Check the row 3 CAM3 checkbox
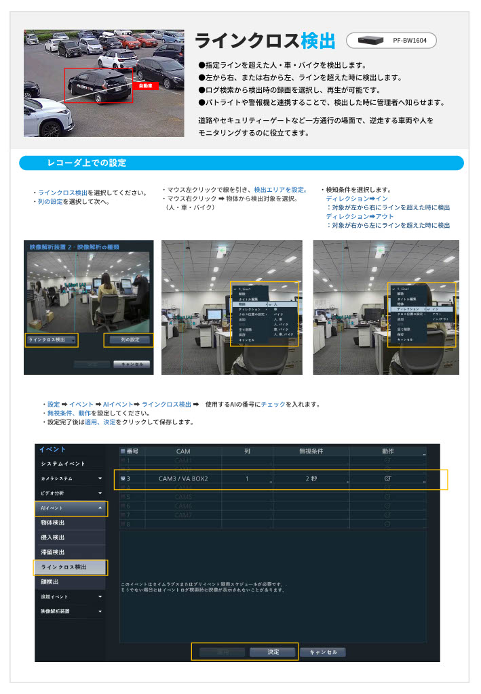This screenshot has height=694, width=481. [123, 478]
